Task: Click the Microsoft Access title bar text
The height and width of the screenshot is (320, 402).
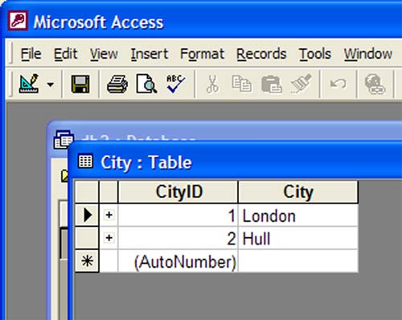Action: coord(98,22)
